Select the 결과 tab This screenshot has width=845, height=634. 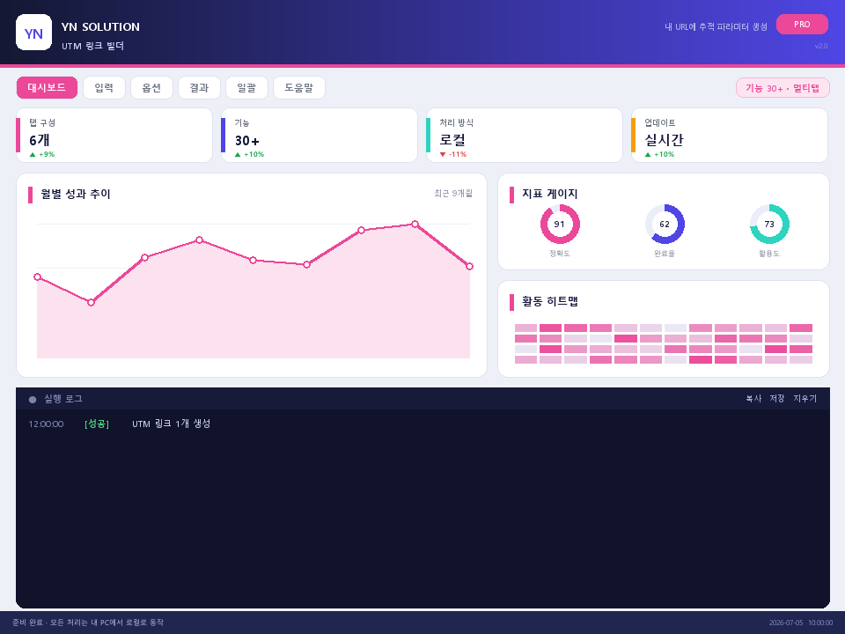pyautogui.click(x=199, y=88)
